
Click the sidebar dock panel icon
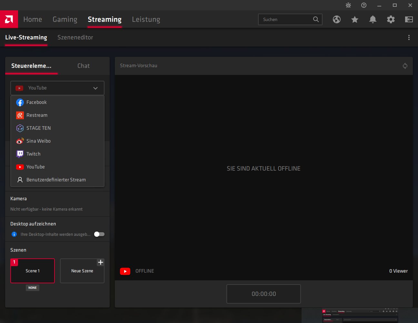coord(409,19)
